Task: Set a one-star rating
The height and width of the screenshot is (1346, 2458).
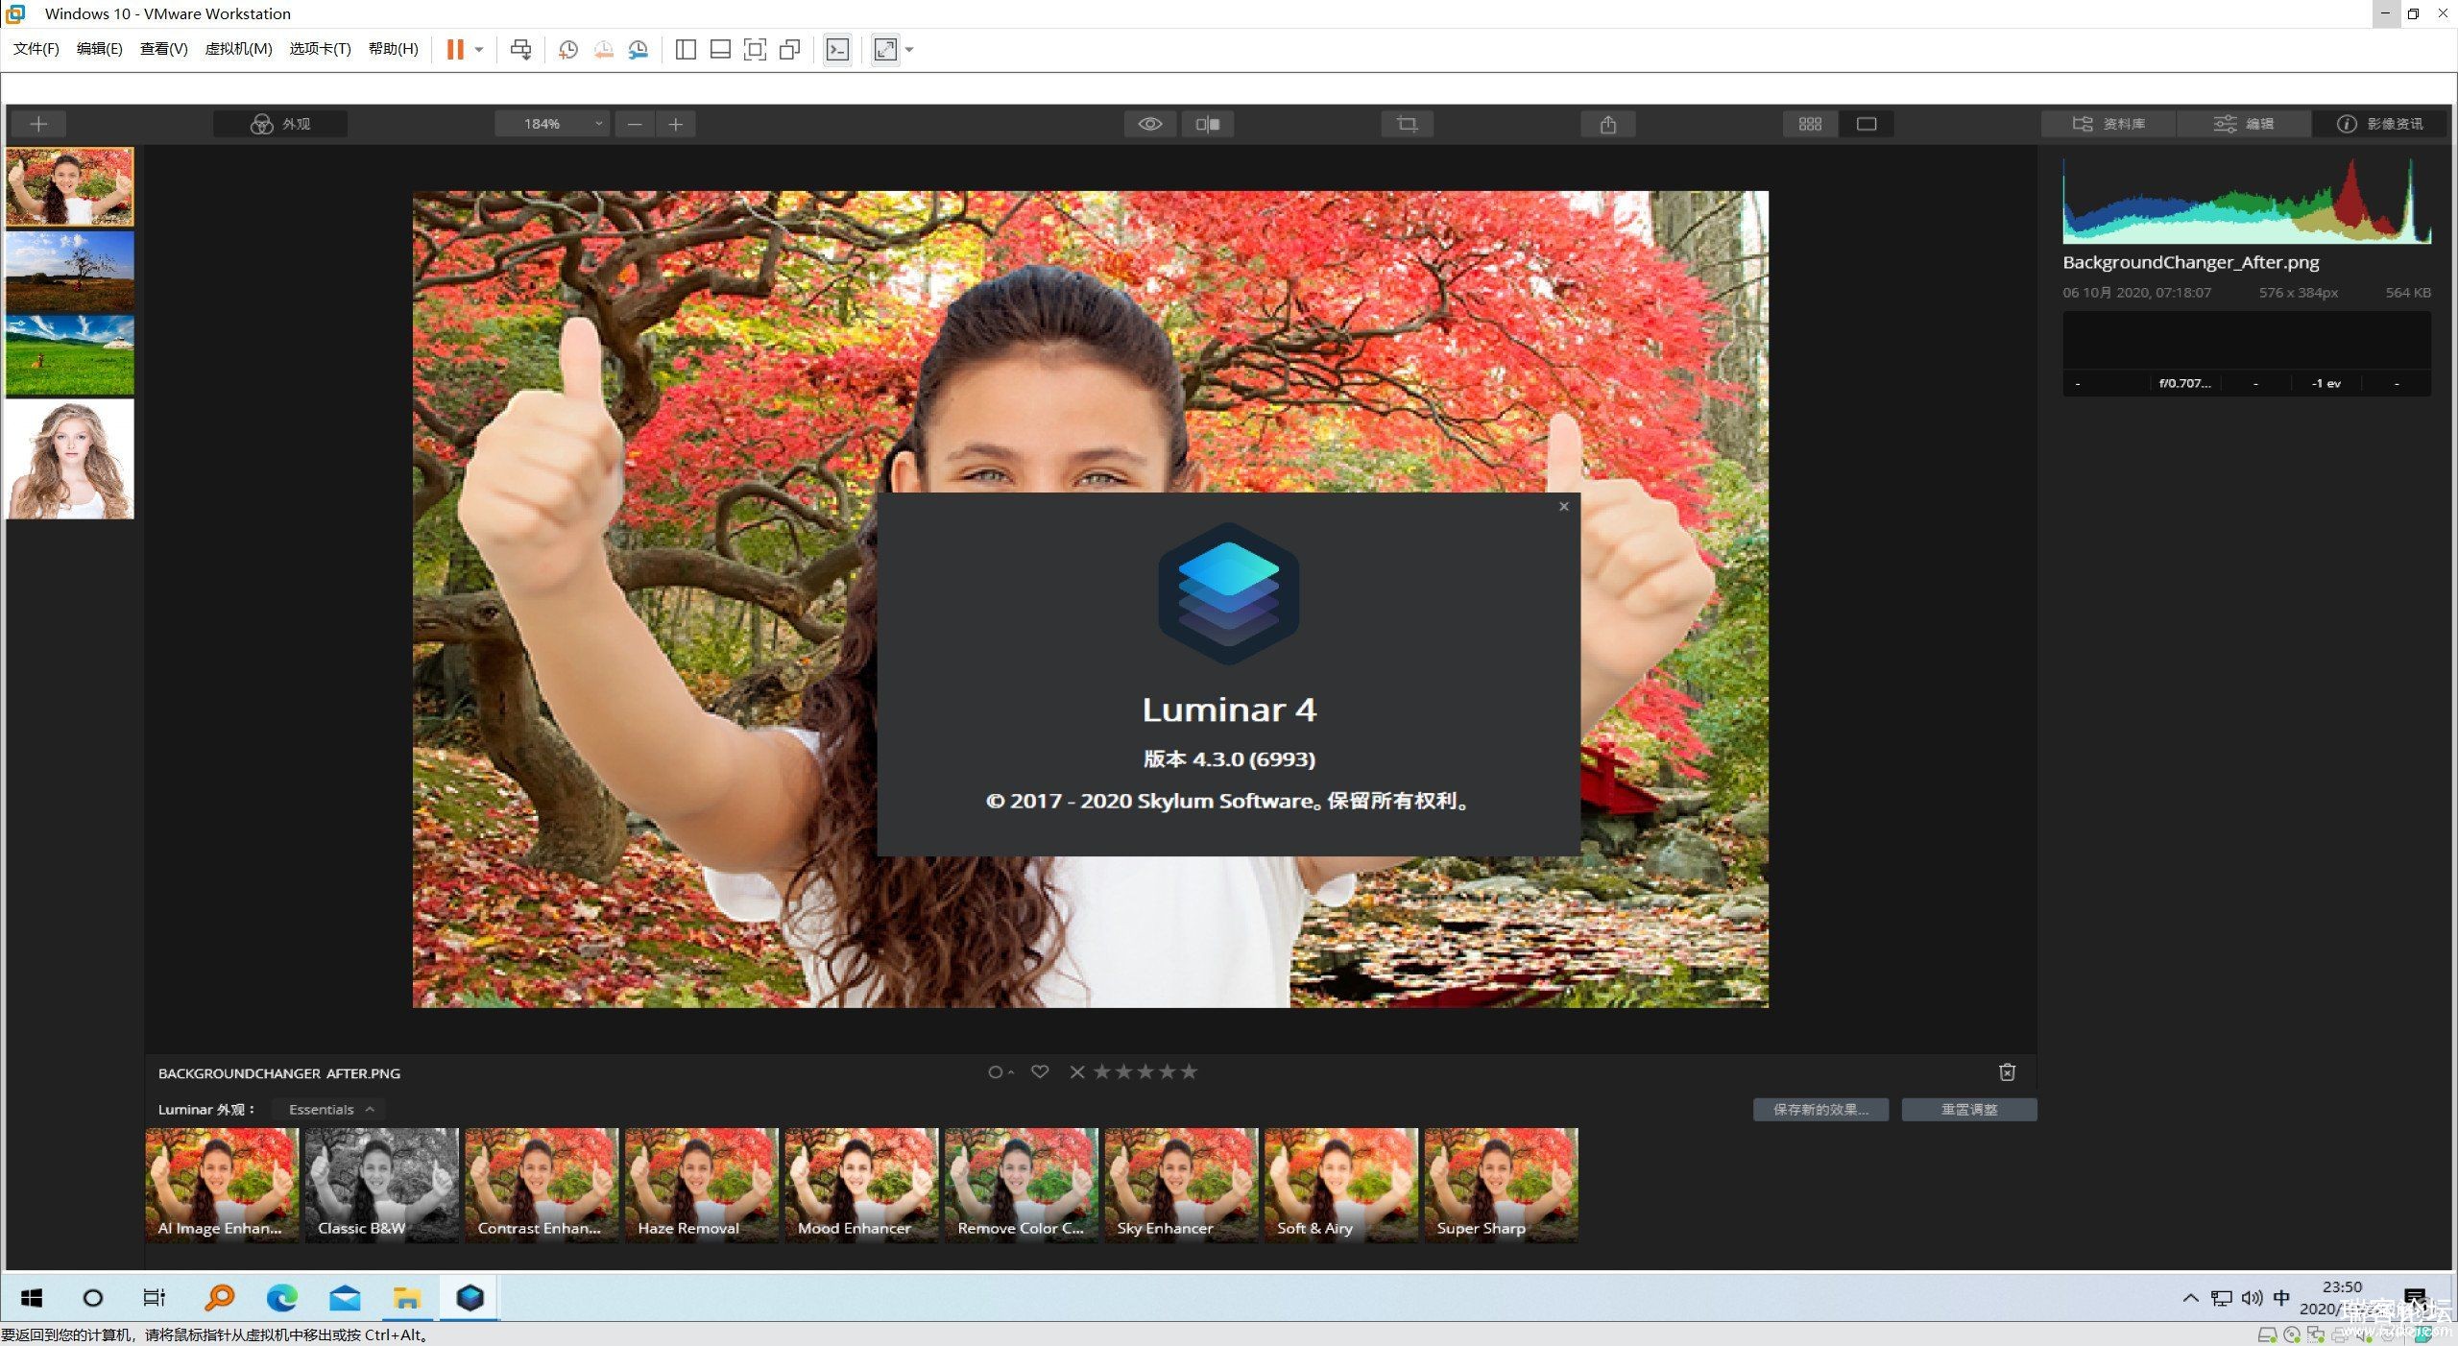Action: pos(1101,1071)
